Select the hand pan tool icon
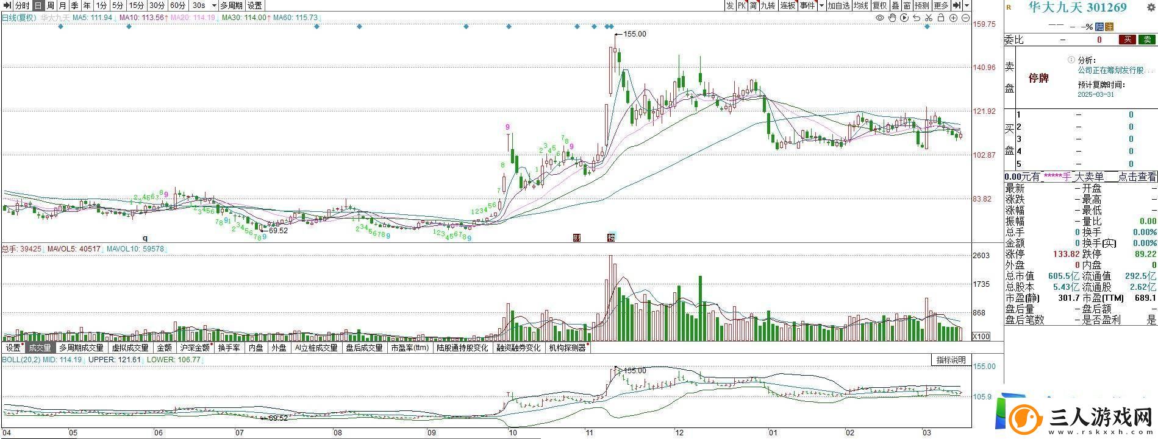The width and height of the screenshot is (1158, 439). [892, 18]
